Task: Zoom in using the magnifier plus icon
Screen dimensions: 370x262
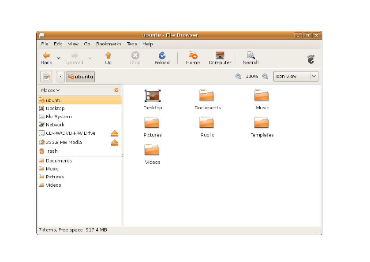Action: point(265,77)
